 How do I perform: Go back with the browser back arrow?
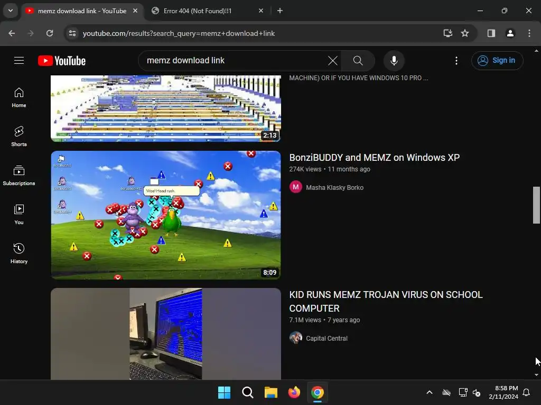(12, 33)
